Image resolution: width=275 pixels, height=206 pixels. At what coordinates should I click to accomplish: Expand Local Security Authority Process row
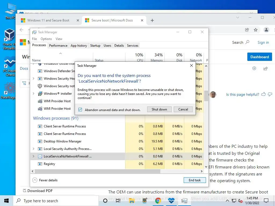click(34, 149)
